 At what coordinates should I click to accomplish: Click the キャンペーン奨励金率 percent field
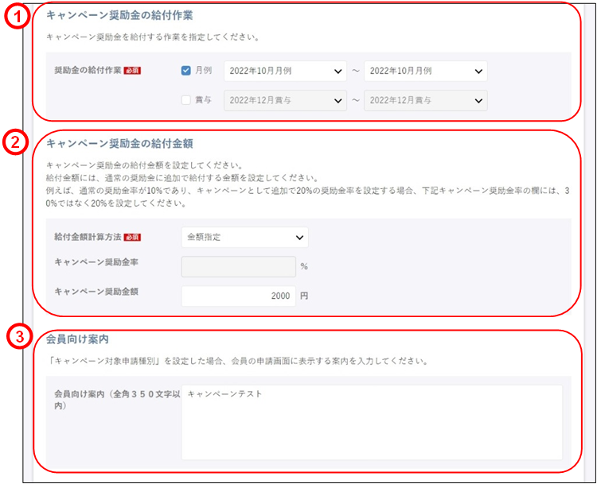(x=238, y=266)
